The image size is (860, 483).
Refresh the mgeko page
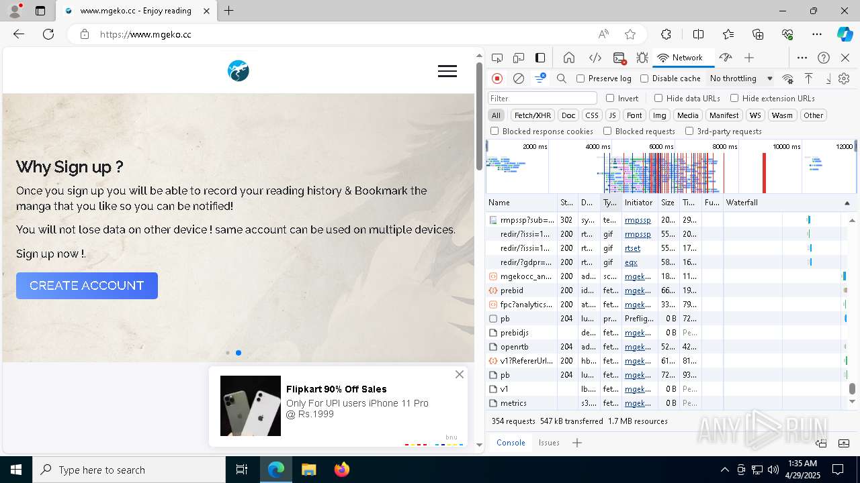point(48,34)
